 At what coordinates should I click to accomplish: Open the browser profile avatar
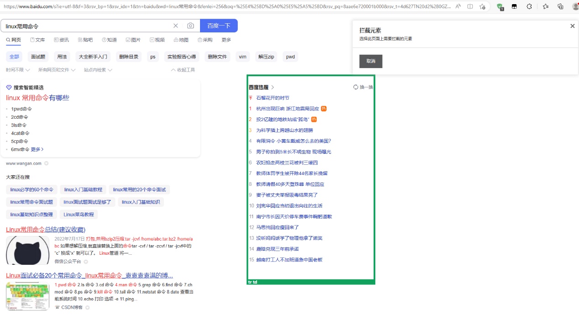coord(575,6)
